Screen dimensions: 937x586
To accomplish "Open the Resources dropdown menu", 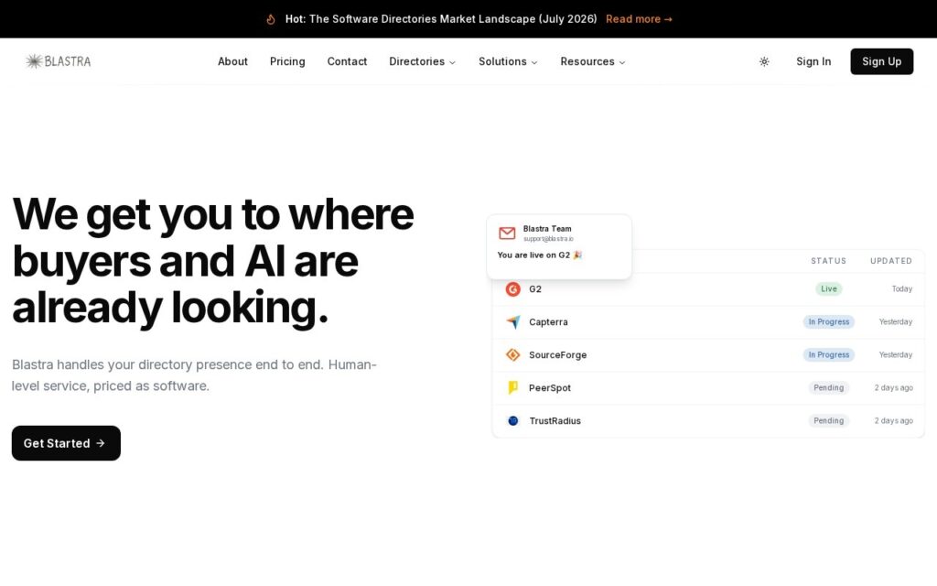I will pos(593,61).
